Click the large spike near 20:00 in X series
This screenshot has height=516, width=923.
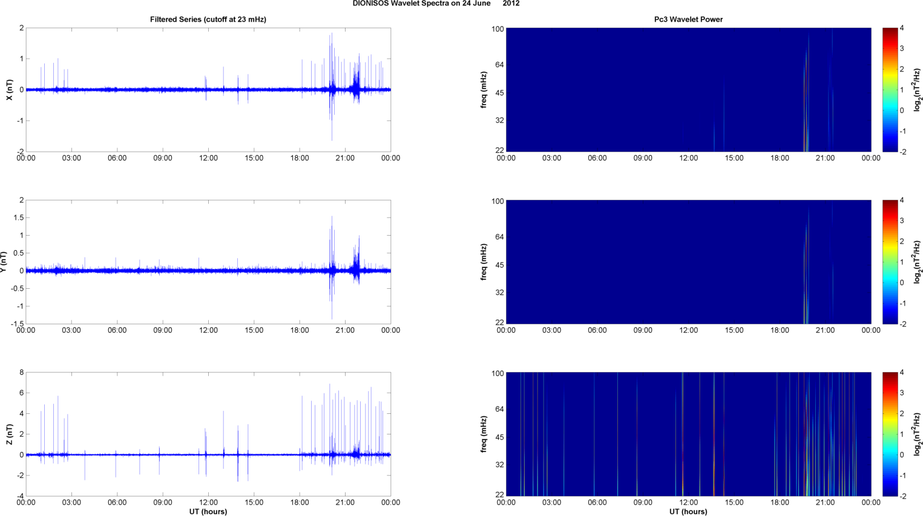point(331,88)
